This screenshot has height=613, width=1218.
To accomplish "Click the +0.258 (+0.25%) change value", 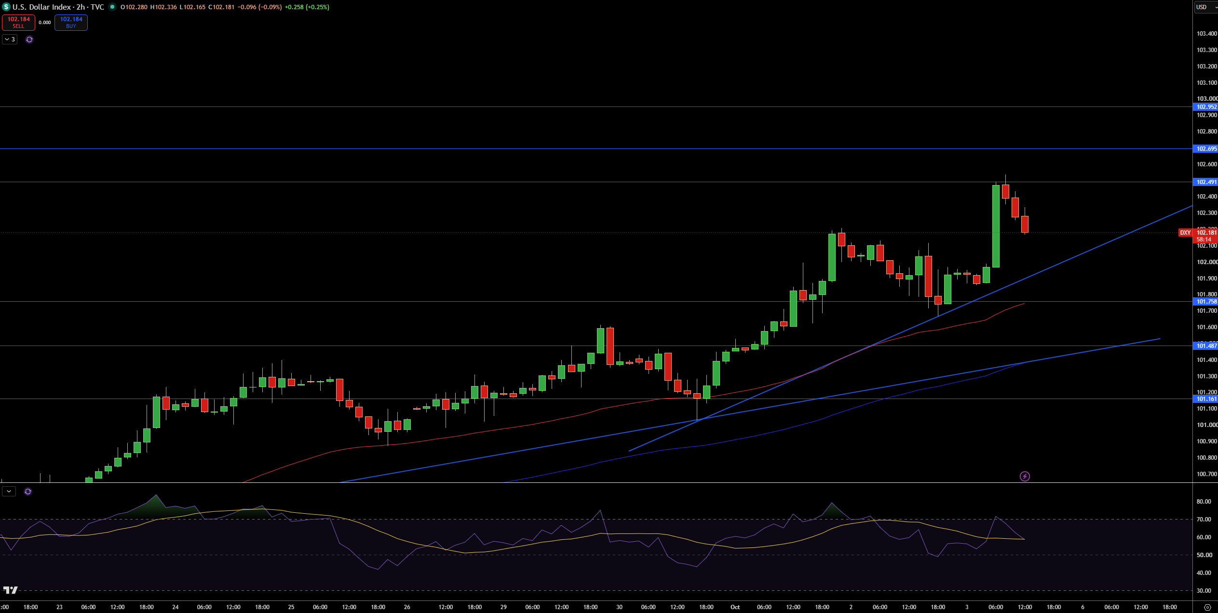I will [307, 7].
